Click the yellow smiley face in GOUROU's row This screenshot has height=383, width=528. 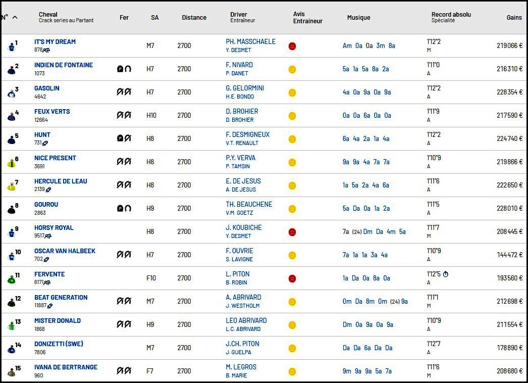coord(292,209)
